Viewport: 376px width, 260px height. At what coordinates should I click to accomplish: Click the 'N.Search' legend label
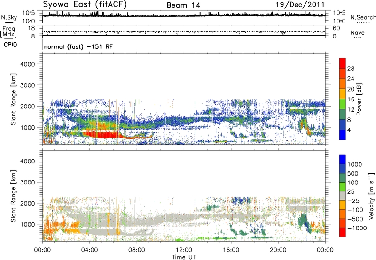[x=363, y=17]
